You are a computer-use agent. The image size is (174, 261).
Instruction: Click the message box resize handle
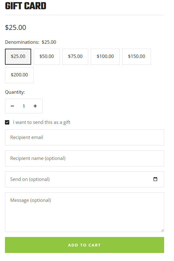pyautogui.click(x=162, y=230)
